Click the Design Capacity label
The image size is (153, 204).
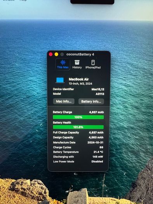(63, 138)
